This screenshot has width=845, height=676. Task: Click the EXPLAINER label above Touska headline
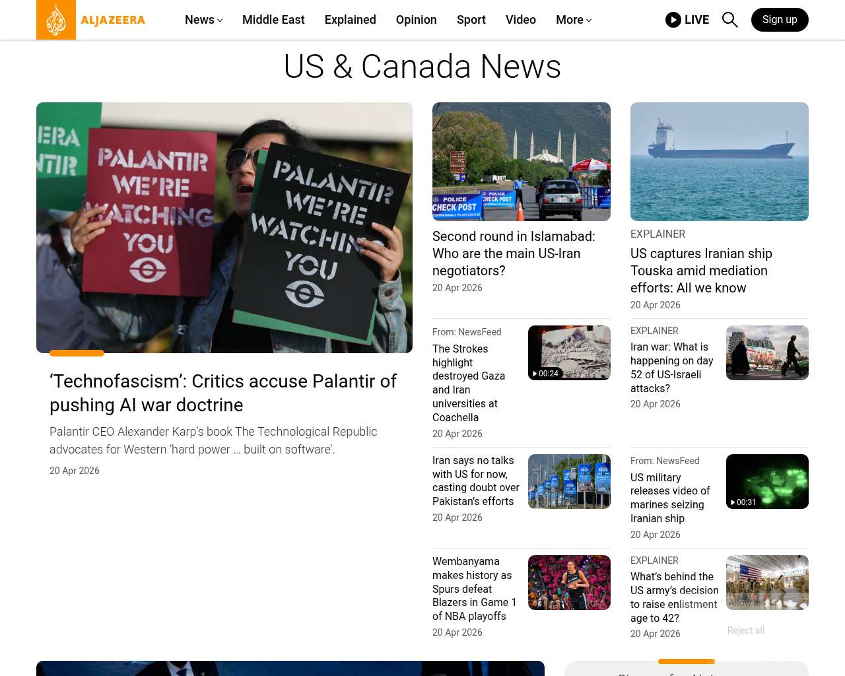[x=658, y=234]
